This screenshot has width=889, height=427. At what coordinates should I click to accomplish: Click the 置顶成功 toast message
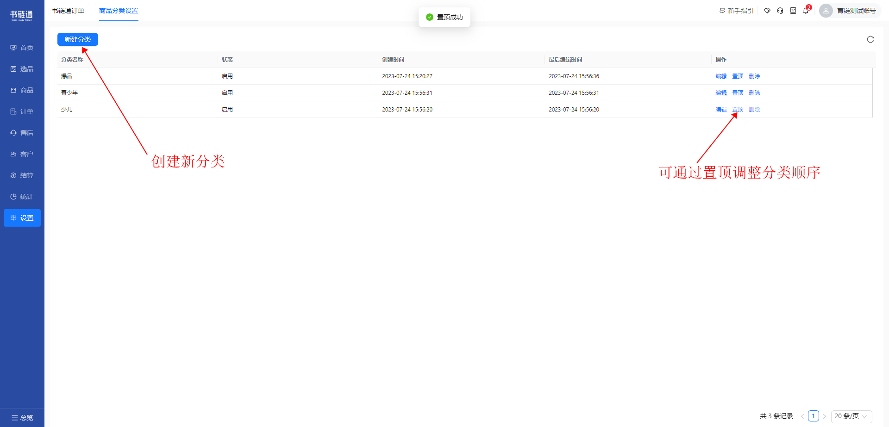pyautogui.click(x=444, y=17)
